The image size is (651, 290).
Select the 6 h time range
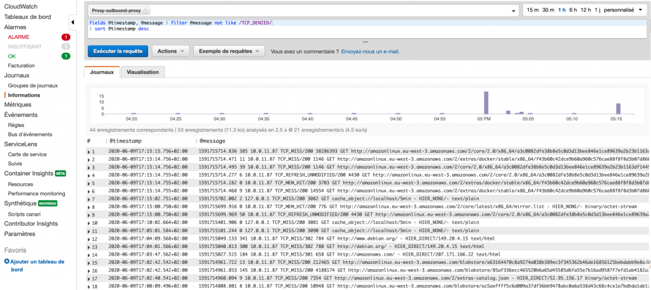[x=572, y=10]
